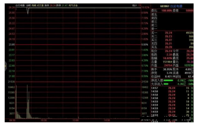Image resolution: width=203 pixels, height=126 pixels.
Task: Click the 卖一 empty ask row
Action: click(172, 29)
